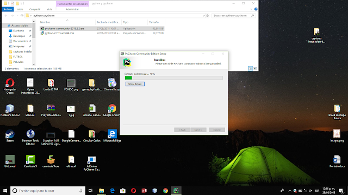Sort by the Nombre column header
The width and height of the screenshot is (348, 195).
click(67, 22)
